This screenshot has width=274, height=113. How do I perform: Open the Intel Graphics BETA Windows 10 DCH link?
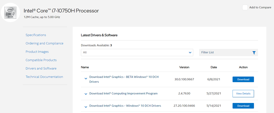click(124, 79)
